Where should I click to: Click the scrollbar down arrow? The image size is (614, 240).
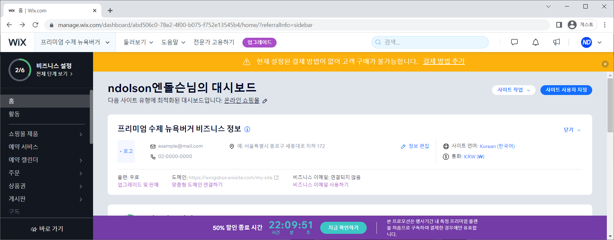click(610, 236)
